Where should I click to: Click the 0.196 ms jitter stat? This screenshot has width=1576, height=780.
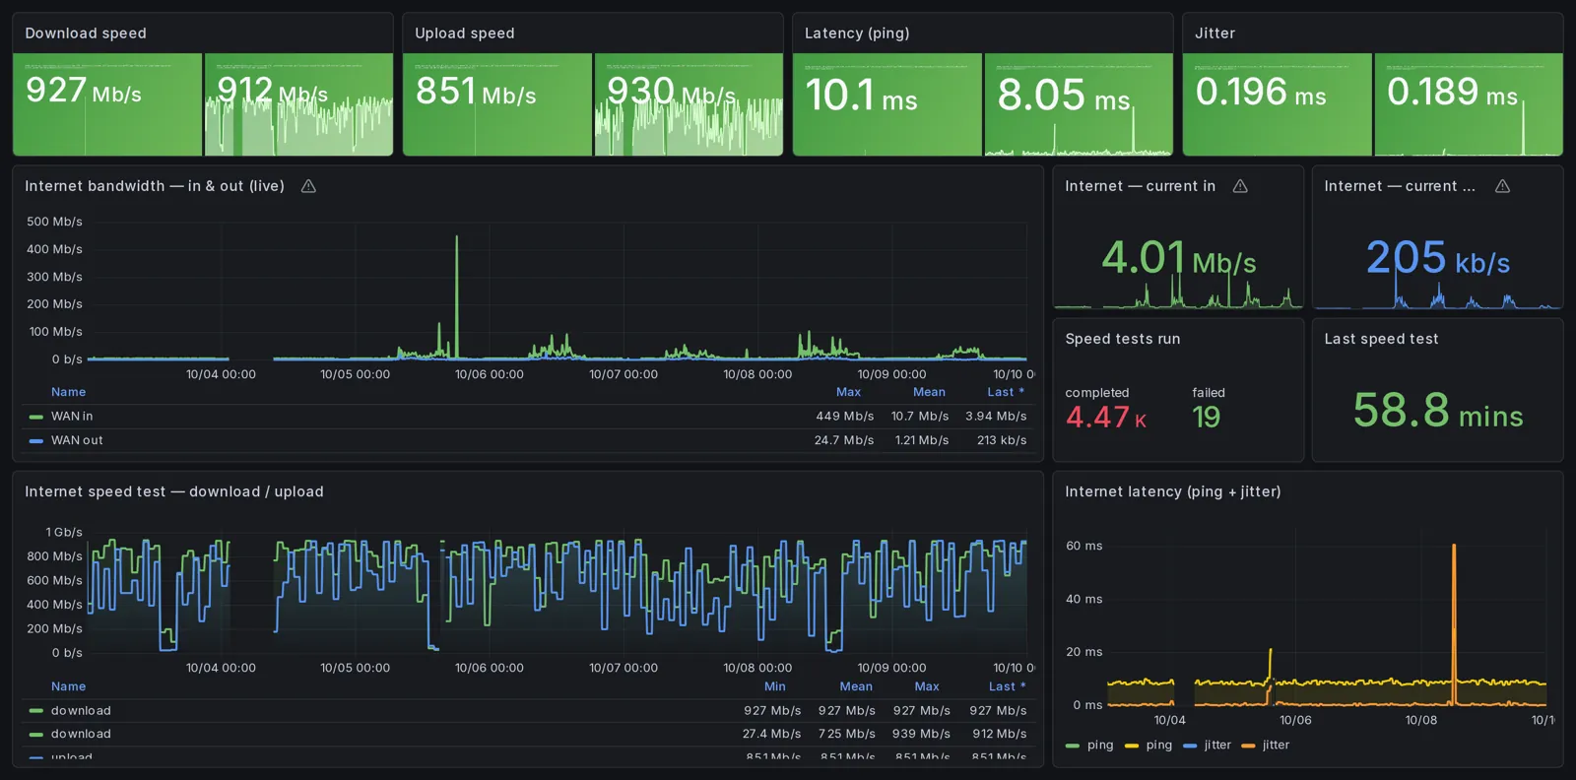point(1261,93)
